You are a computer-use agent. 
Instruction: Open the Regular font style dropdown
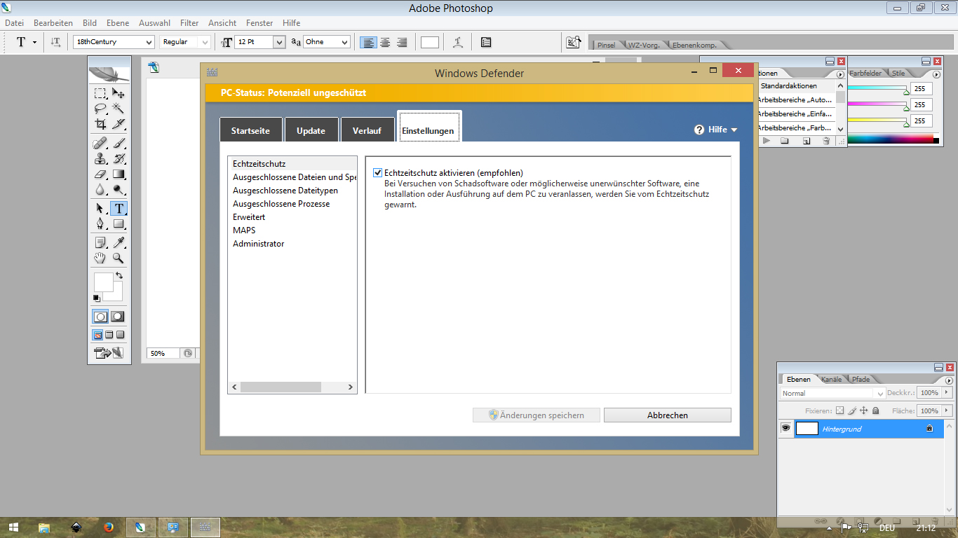[x=205, y=42]
